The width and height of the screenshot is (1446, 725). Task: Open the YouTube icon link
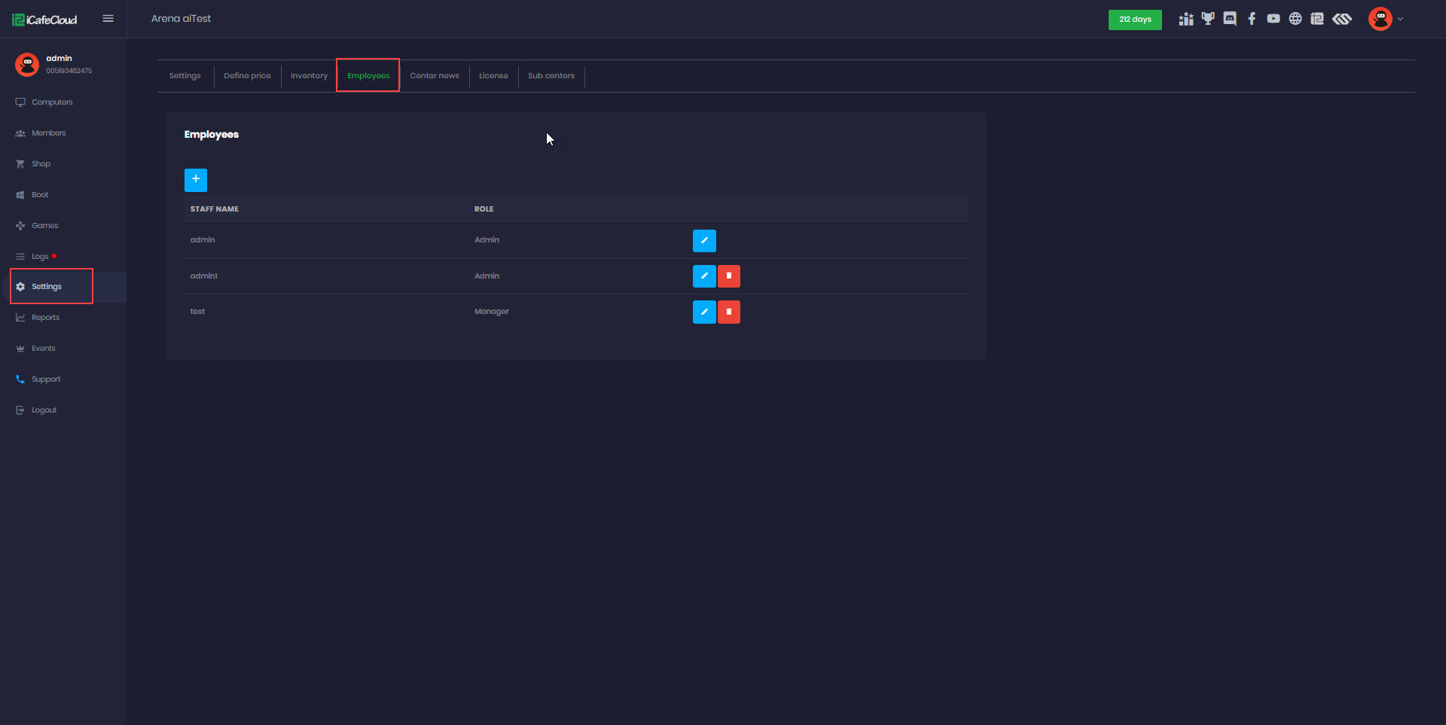click(x=1274, y=19)
